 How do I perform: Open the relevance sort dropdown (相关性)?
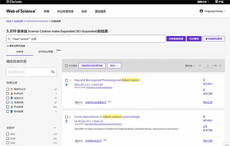[x=190, y=66]
